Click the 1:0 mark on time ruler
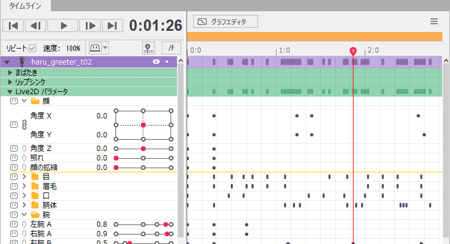This screenshot has height=244, width=450. 284,50
